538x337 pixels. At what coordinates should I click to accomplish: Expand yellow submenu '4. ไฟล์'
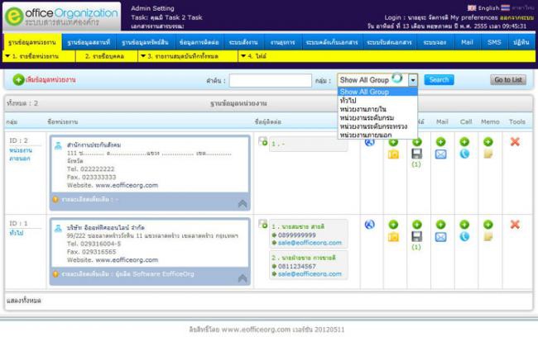pyautogui.click(x=253, y=56)
